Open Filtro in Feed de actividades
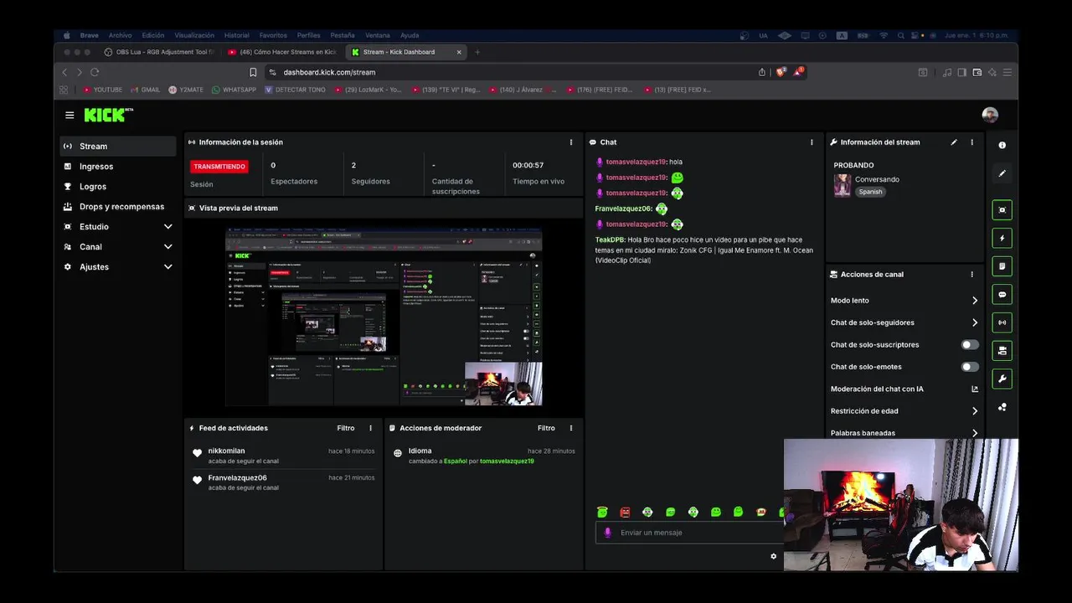 pos(346,428)
